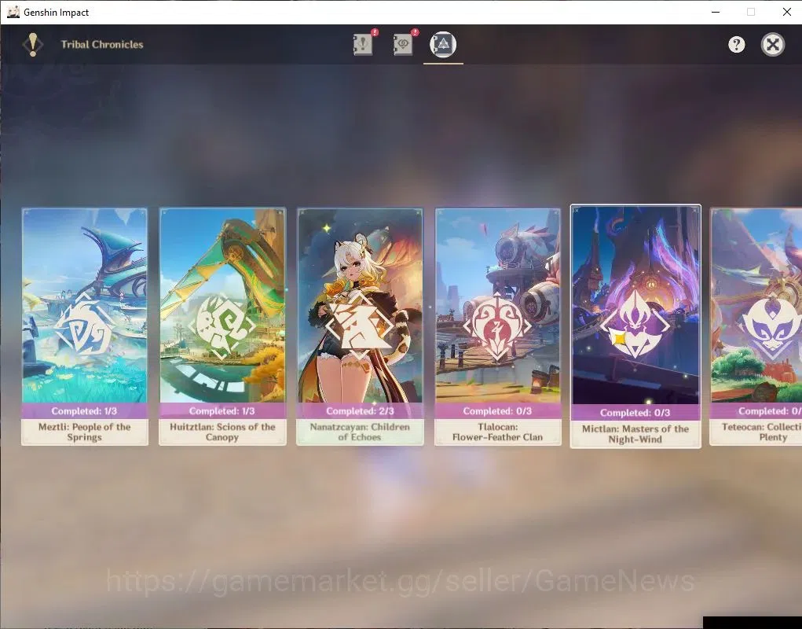Click 'Completed: 0/3' on Mictlan card
This screenshot has height=629, width=802.
pyautogui.click(x=635, y=413)
